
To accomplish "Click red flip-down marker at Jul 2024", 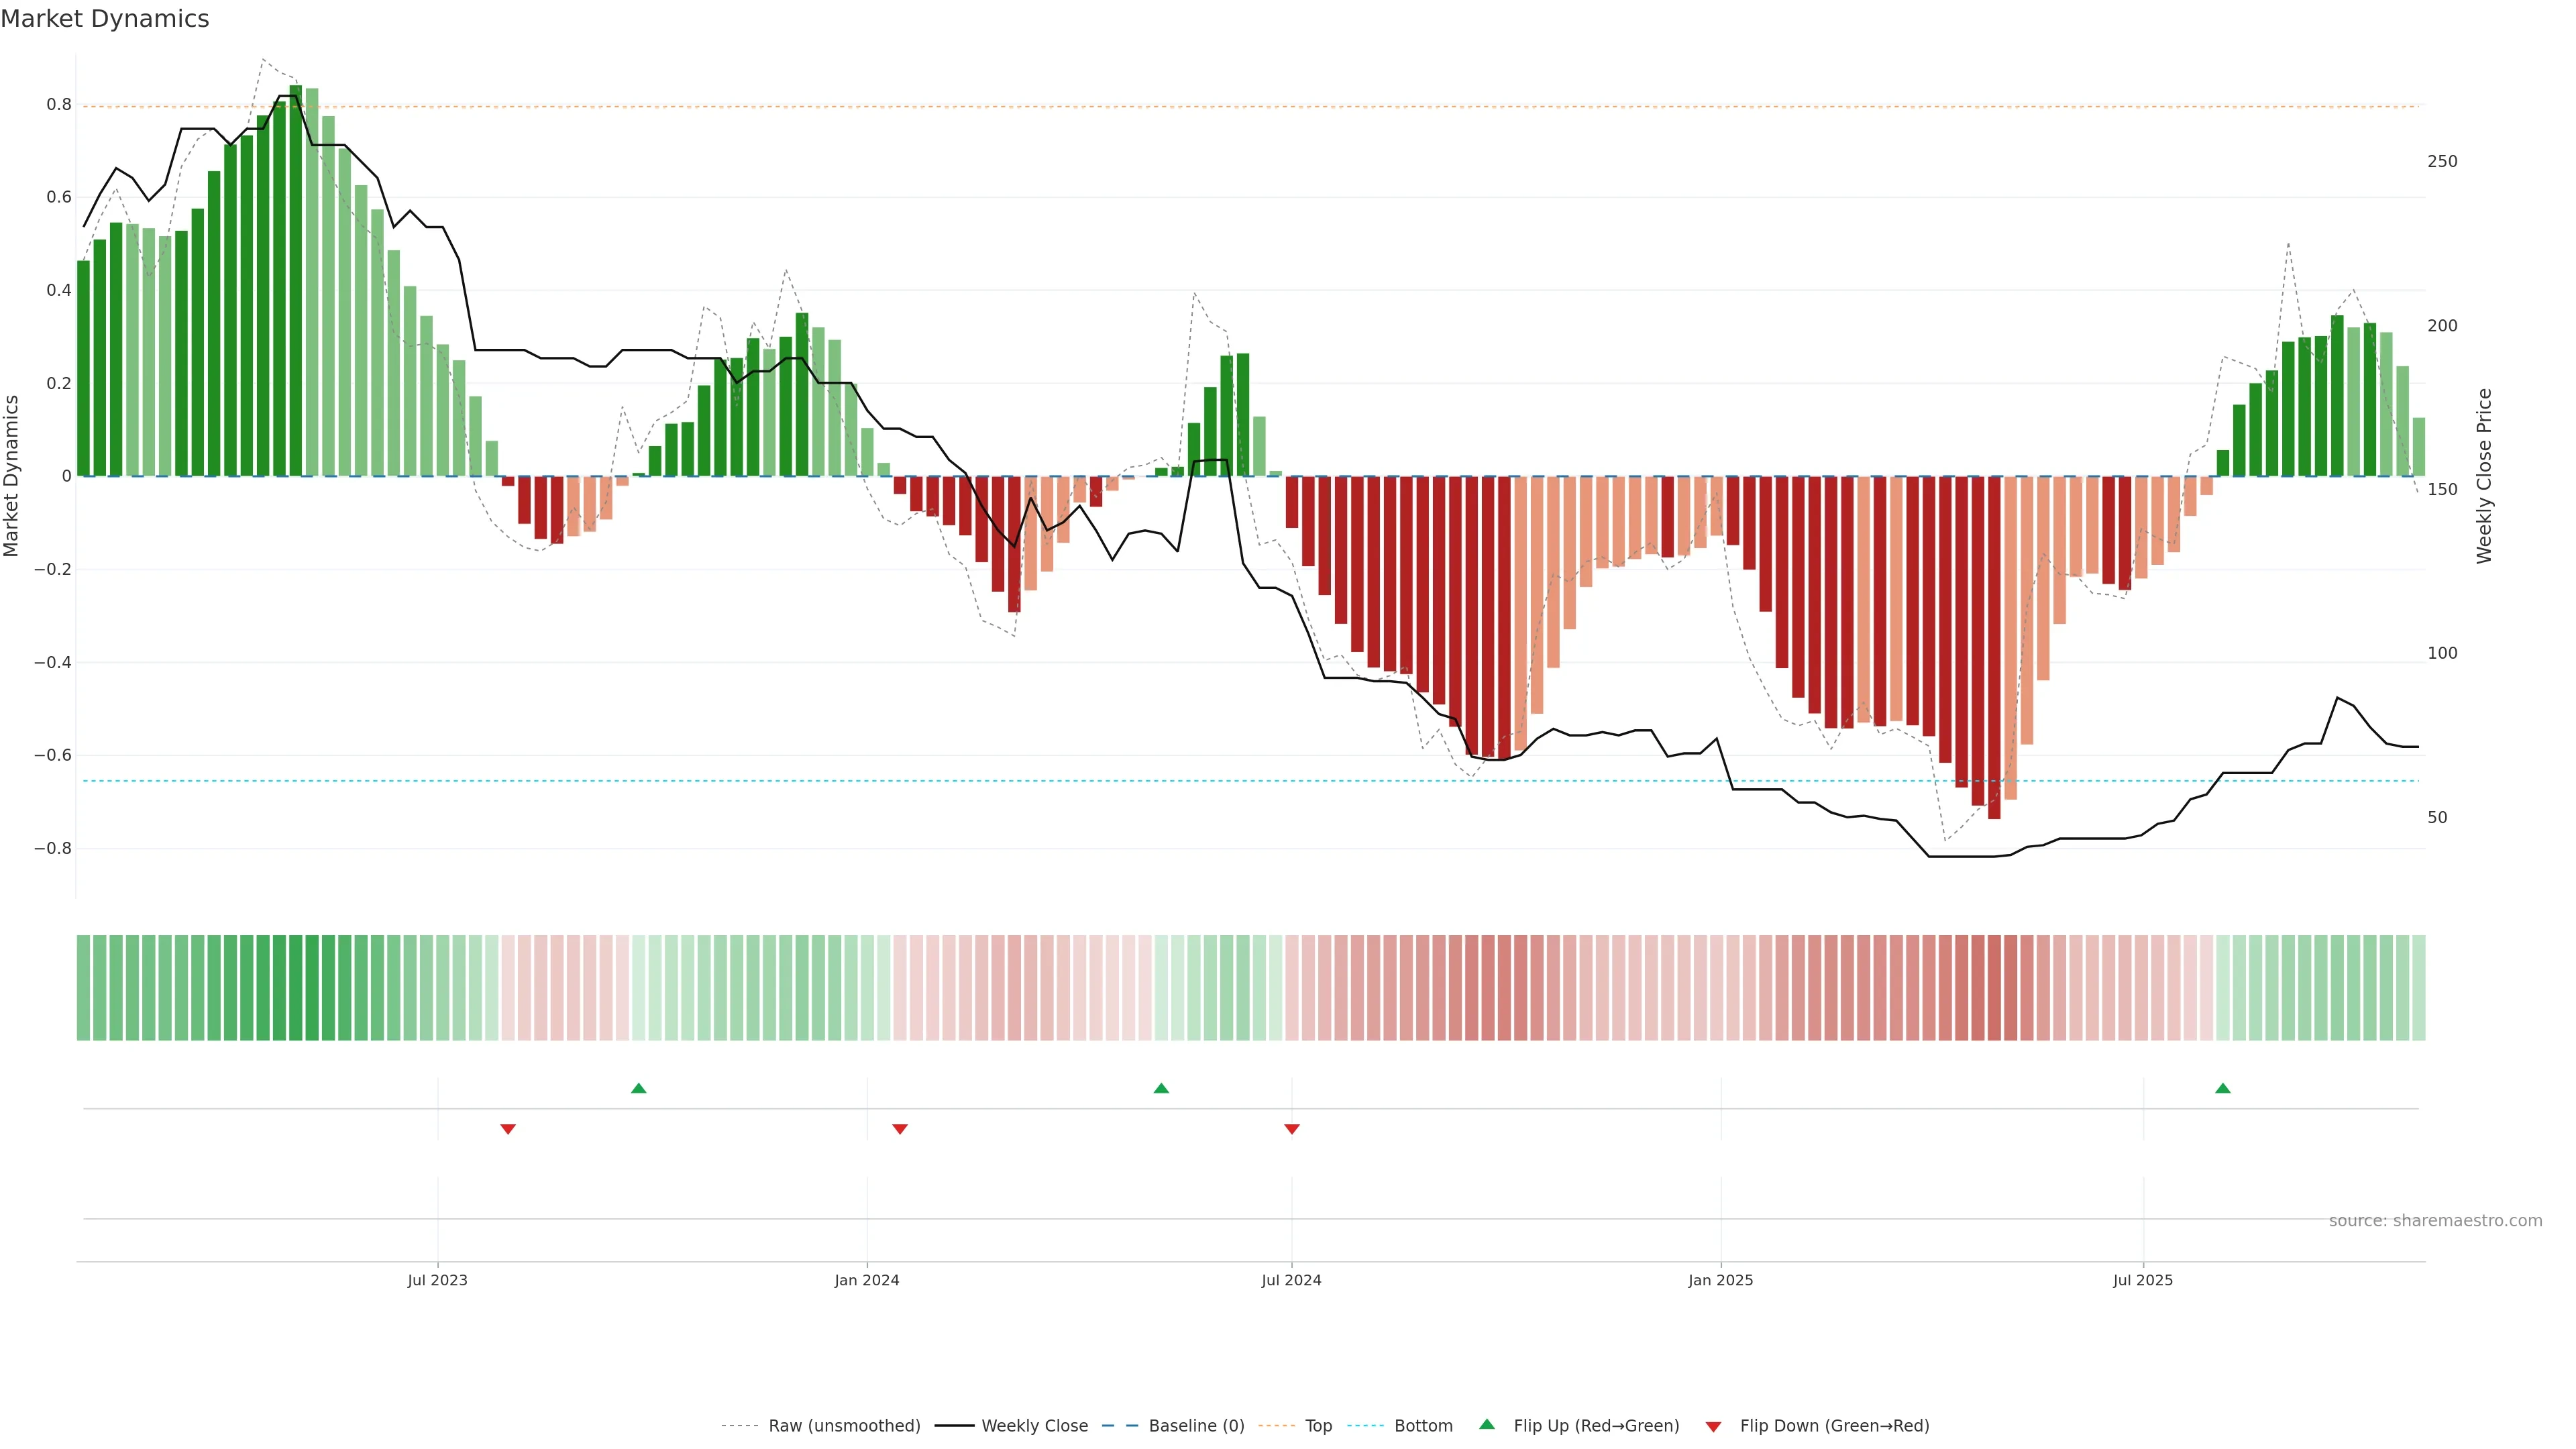I will (1292, 1129).
